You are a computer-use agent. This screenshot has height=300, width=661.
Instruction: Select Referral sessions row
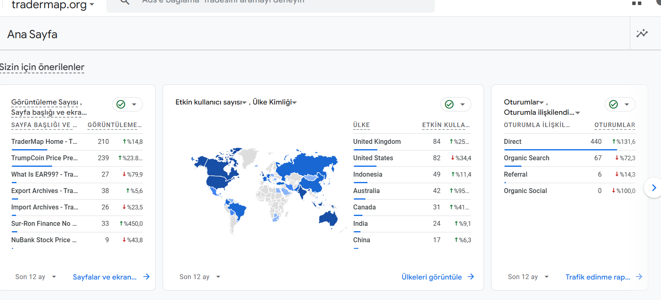[x=569, y=175]
